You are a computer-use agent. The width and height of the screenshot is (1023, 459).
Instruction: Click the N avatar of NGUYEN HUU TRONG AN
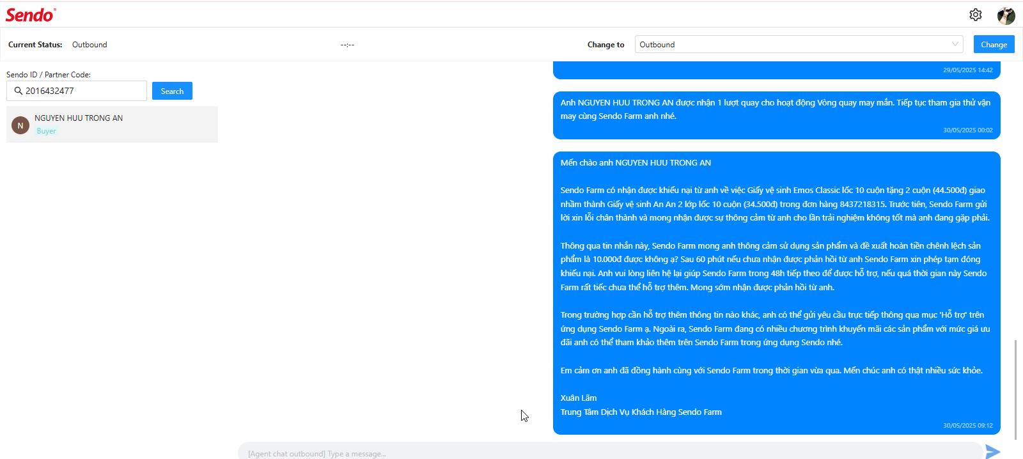point(20,125)
